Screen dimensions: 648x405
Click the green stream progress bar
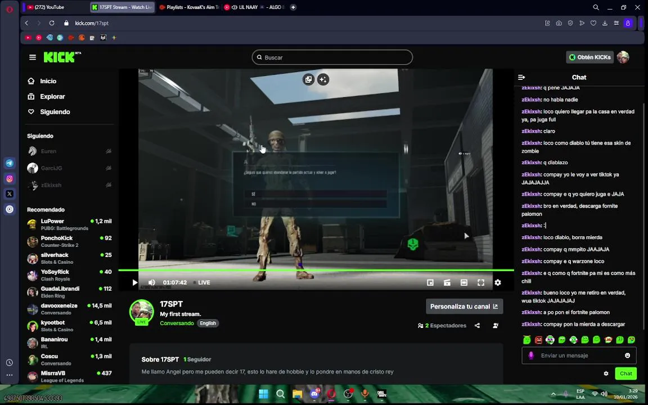point(316,270)
